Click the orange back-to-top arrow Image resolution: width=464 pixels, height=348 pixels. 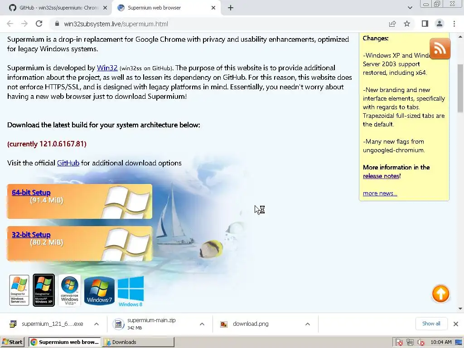pos(440,294)
